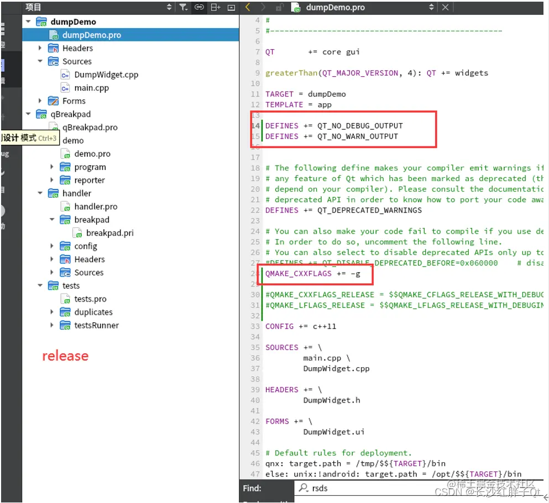Open the dumpDemo.pro document selector dropdown
Viewport: 549px width, 503px height.
click(431, 7)
